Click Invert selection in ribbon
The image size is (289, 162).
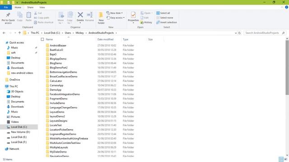click(167, 22)
